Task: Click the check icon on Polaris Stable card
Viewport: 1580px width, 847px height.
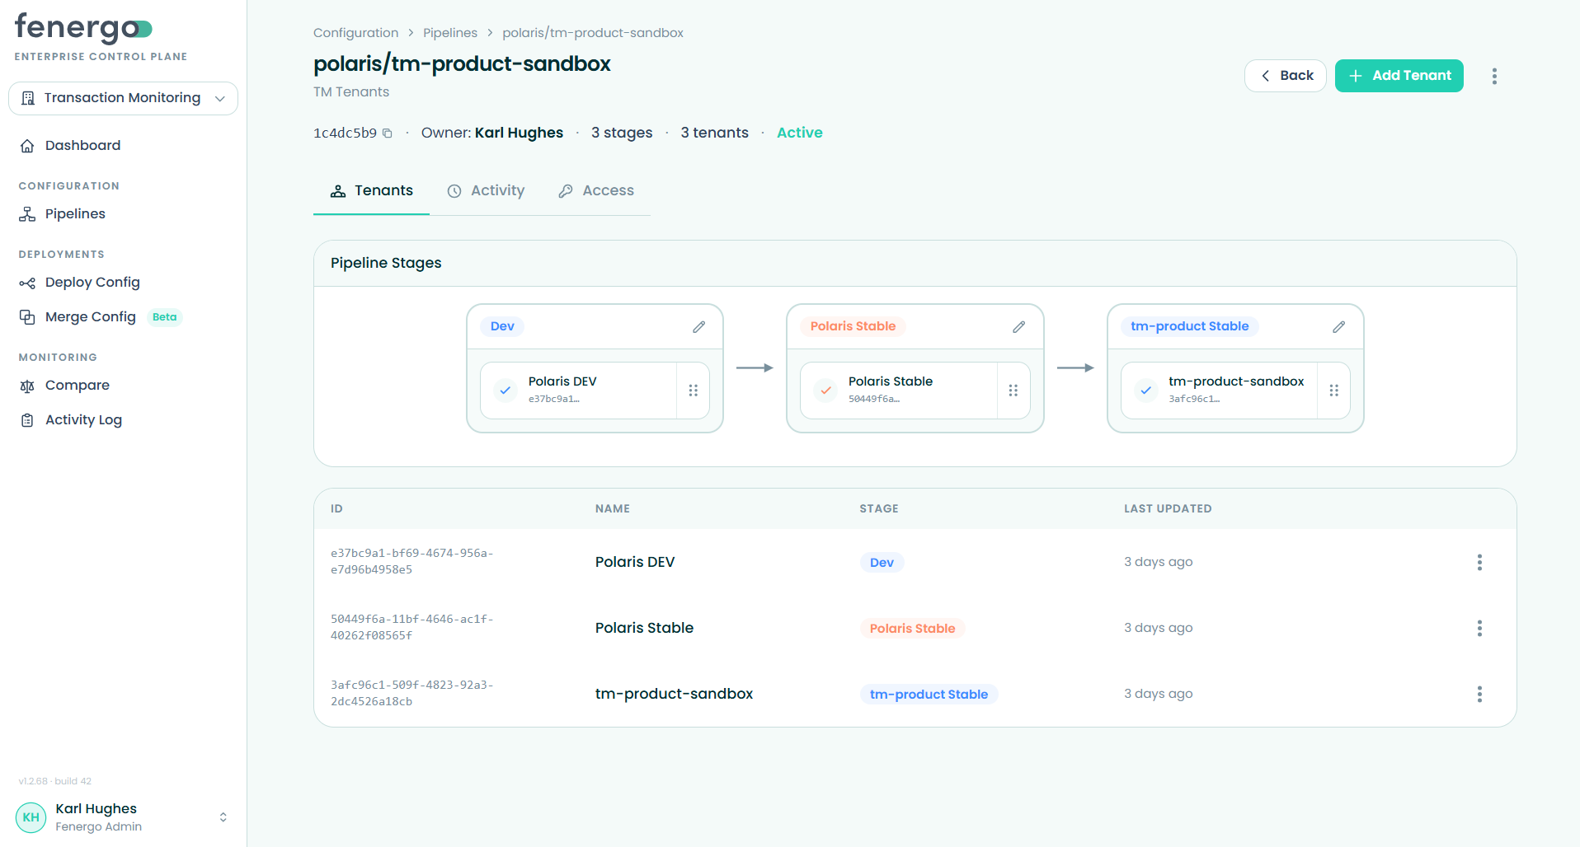Action: click(825, 391)
